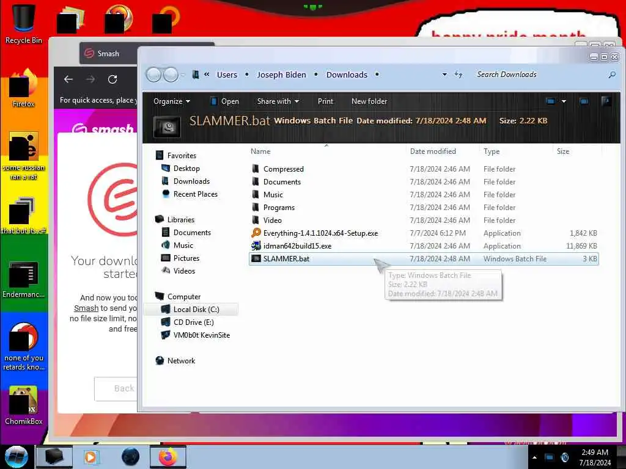This screenshot has width=626, height=469.
Task: Reload the page in the Smash browser window
Action: [x=112, y=79]
